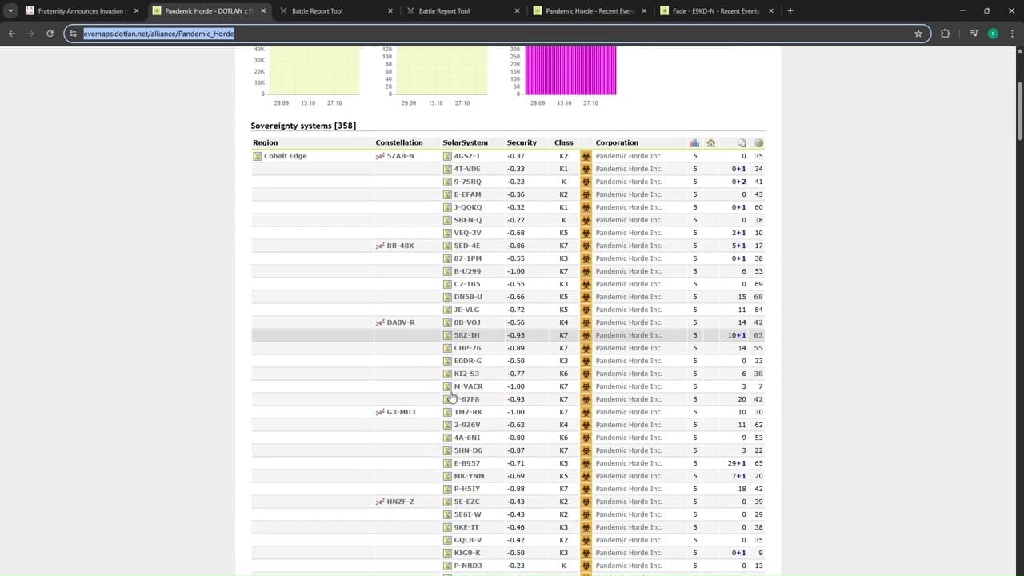Switch to the Fraternity Announces Invasion tab
1024x576 pixels.
tap(80, 11)
